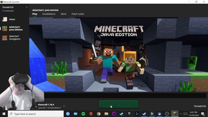Open the Mail app from taskbar
This screenshot has height=117, width=208.
(76, 114)
